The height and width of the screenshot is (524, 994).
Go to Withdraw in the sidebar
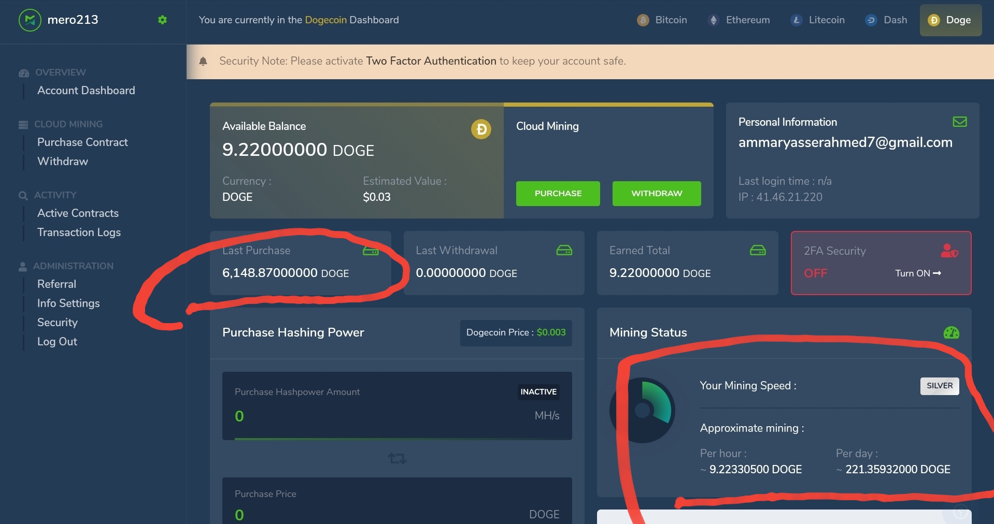click(63, 162)
